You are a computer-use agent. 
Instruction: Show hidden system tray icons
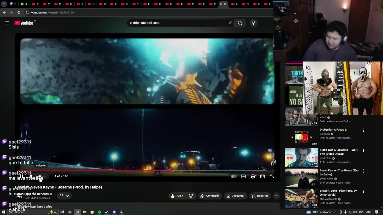tap(336, 212)
